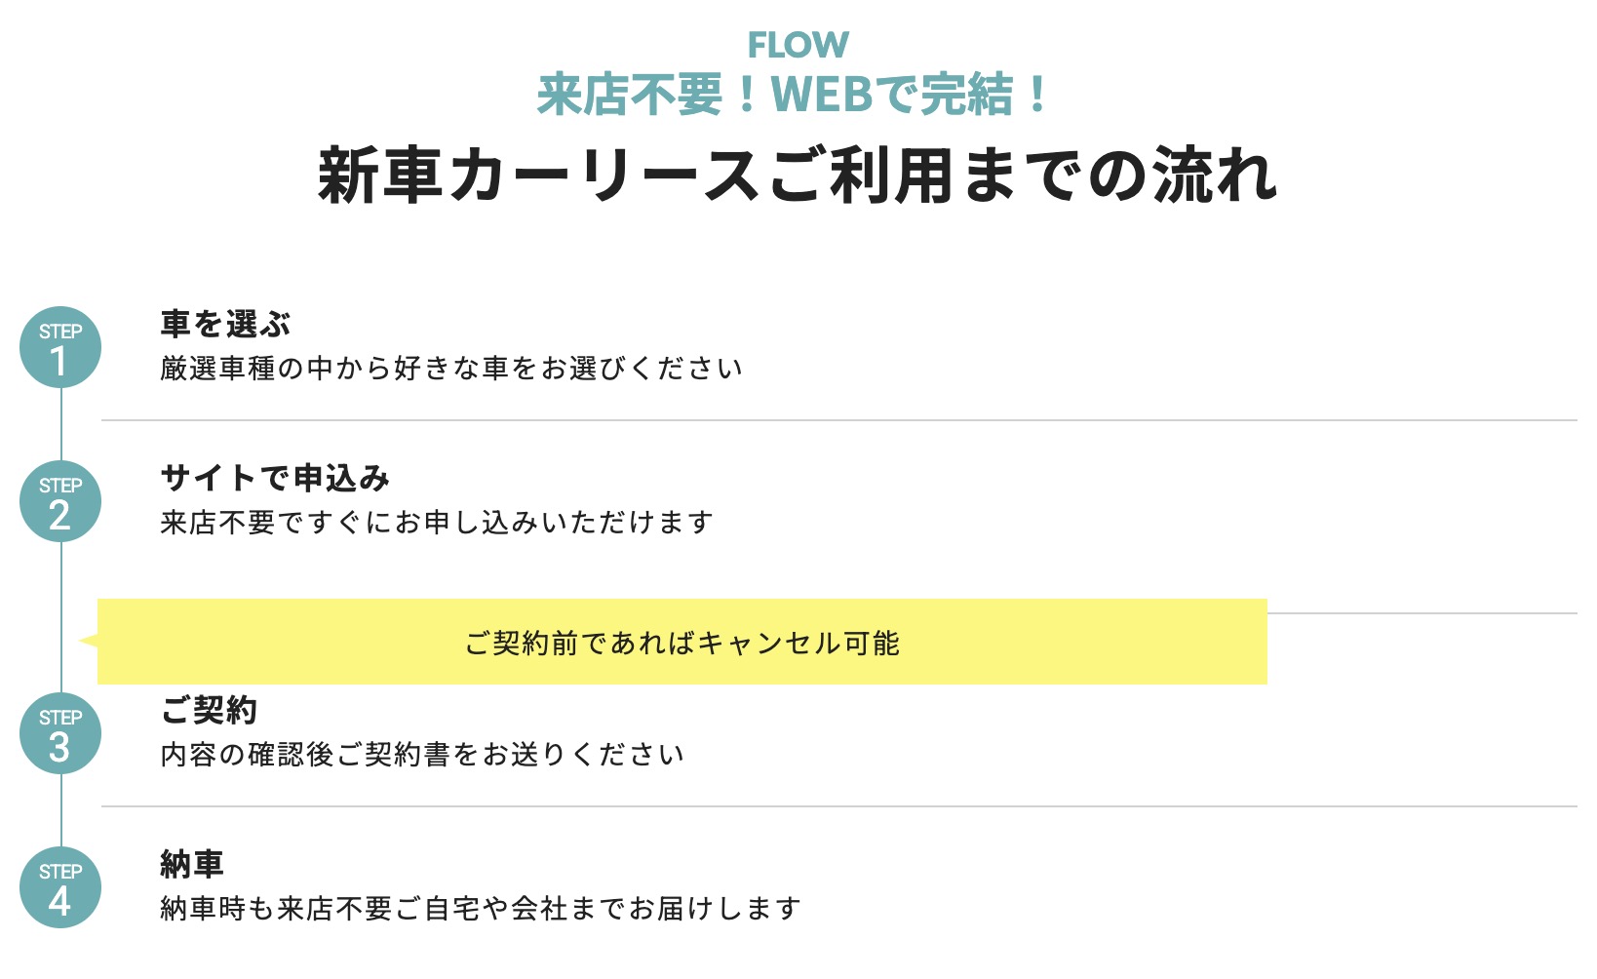Viewport: 1597px width, 979px height.
Task: Select the ご契約 step title
Action: click(209, 710)
